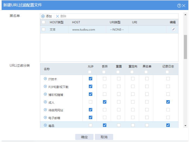189x142 pixels.
Task: Expand the 博彩和赌博 category
Action: pos(45,94)
